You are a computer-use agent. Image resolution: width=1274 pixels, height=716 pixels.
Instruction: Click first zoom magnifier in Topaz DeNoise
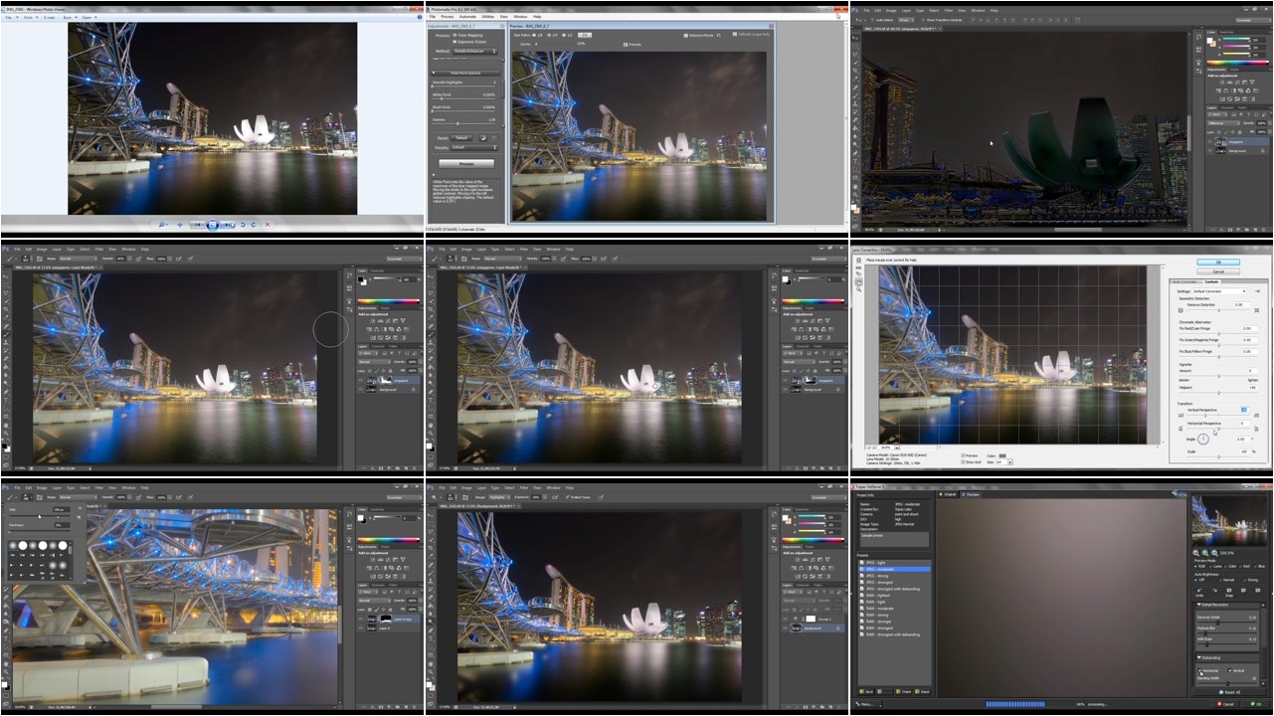1196,553
